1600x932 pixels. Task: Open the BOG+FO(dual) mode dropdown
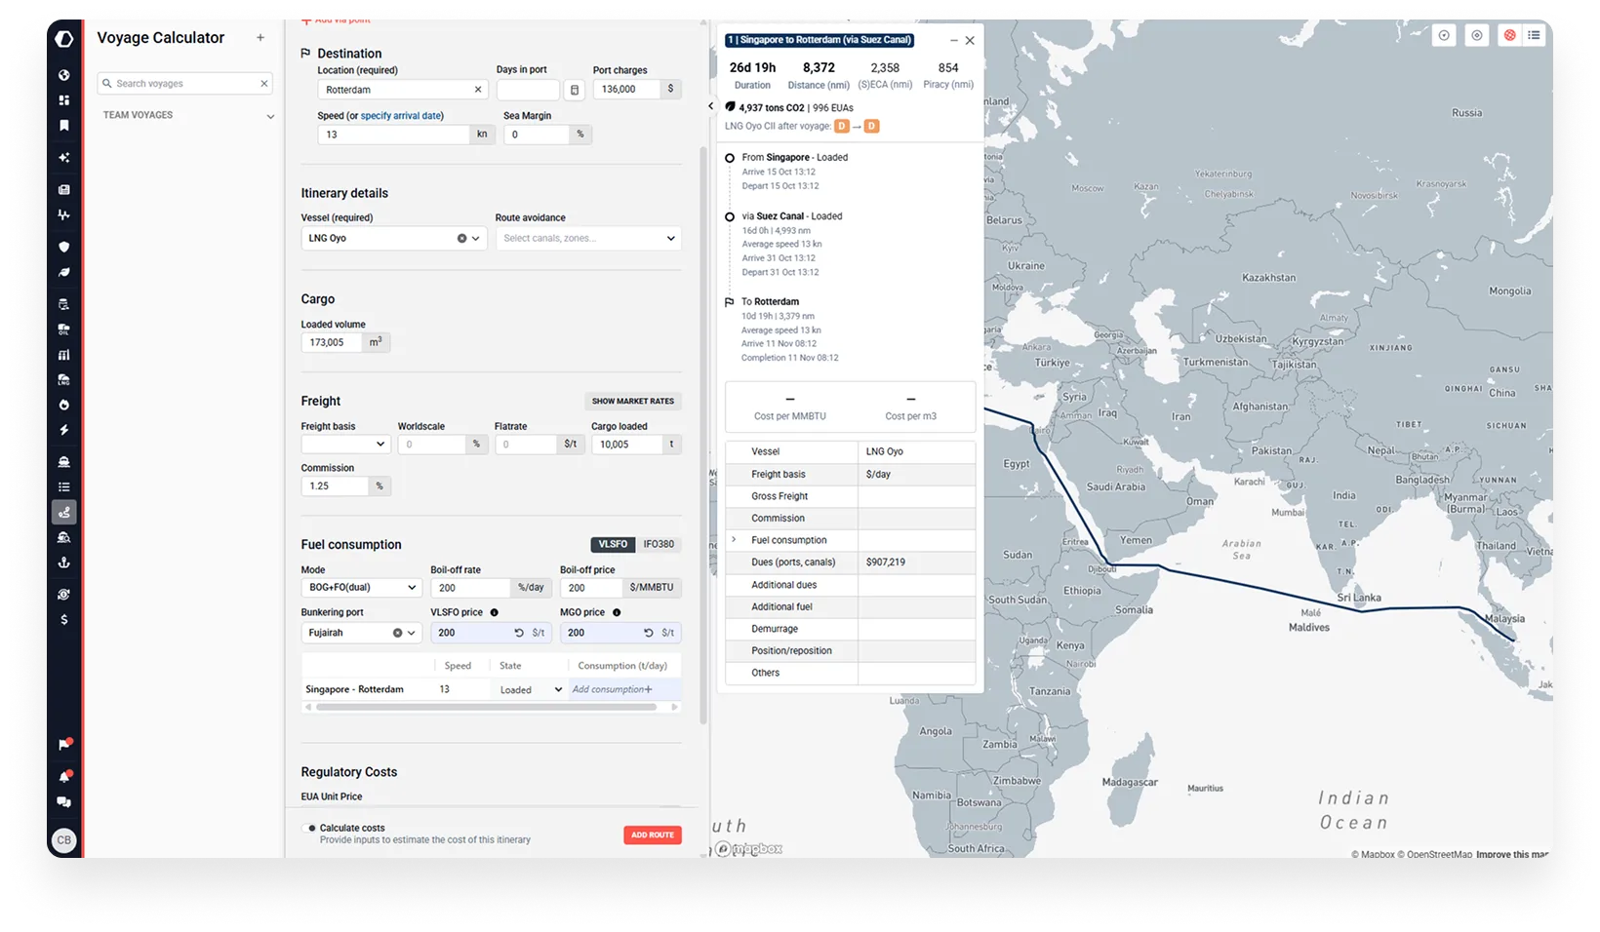pyautogui.click(x=361, y=587)
